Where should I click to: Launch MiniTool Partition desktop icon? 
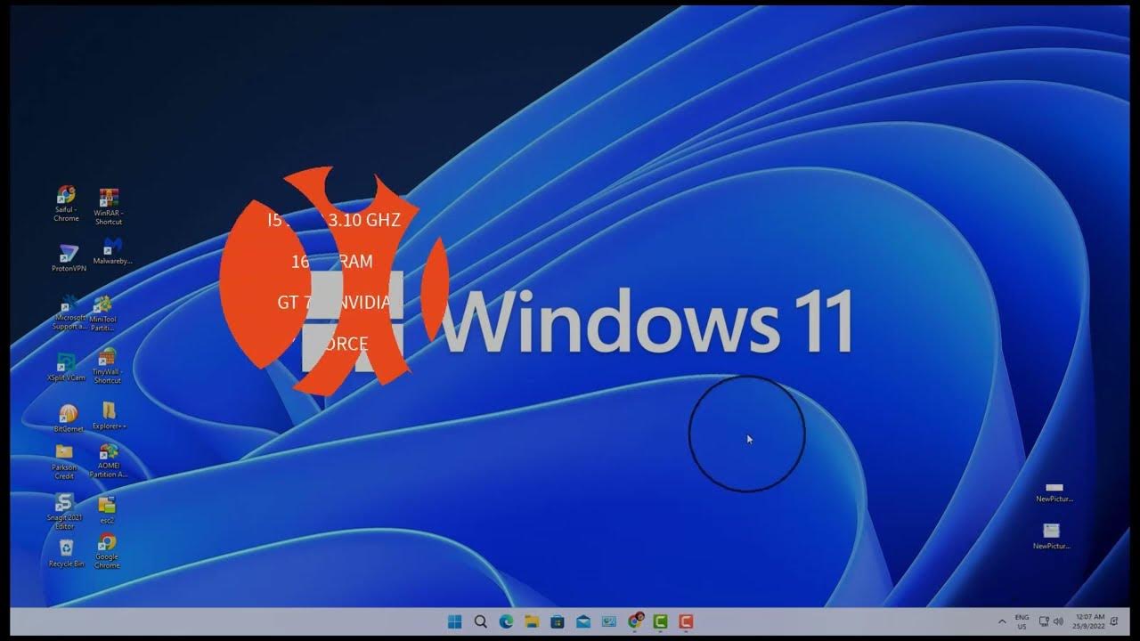point(103,312)
